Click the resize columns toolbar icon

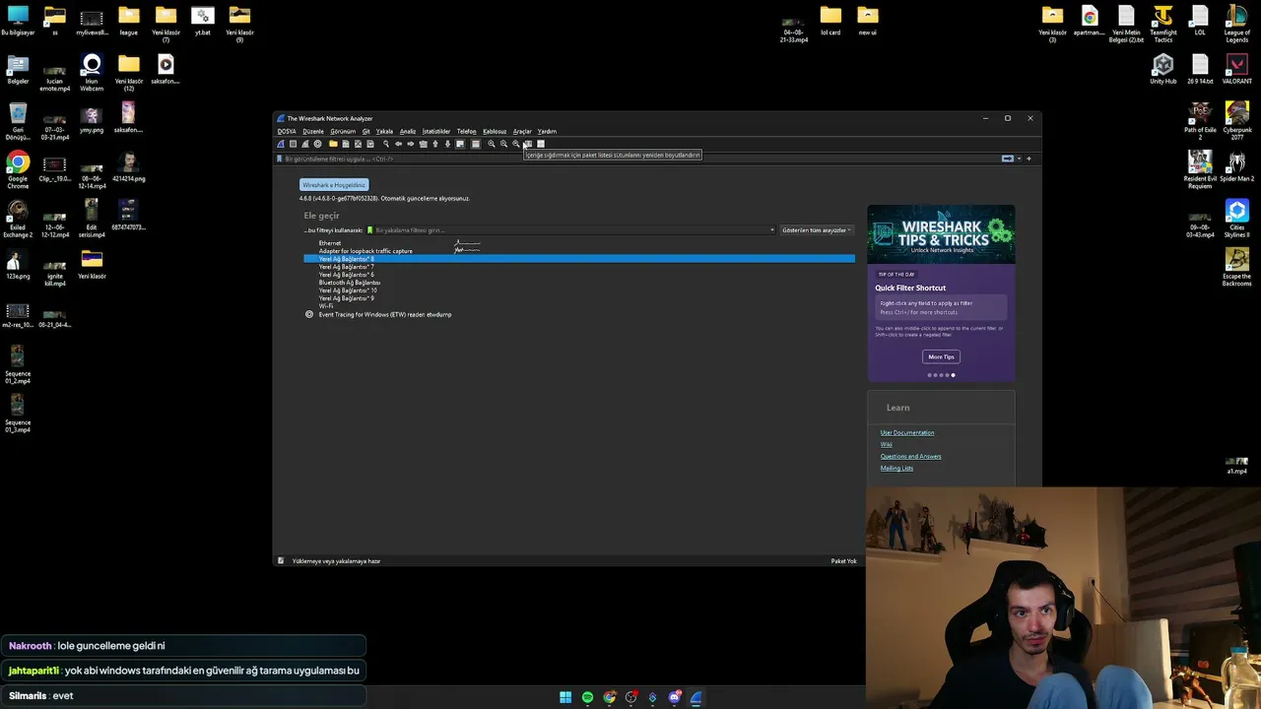(528, 144)
